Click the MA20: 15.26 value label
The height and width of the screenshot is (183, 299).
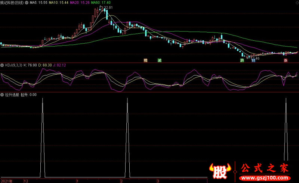click(80, 3)
